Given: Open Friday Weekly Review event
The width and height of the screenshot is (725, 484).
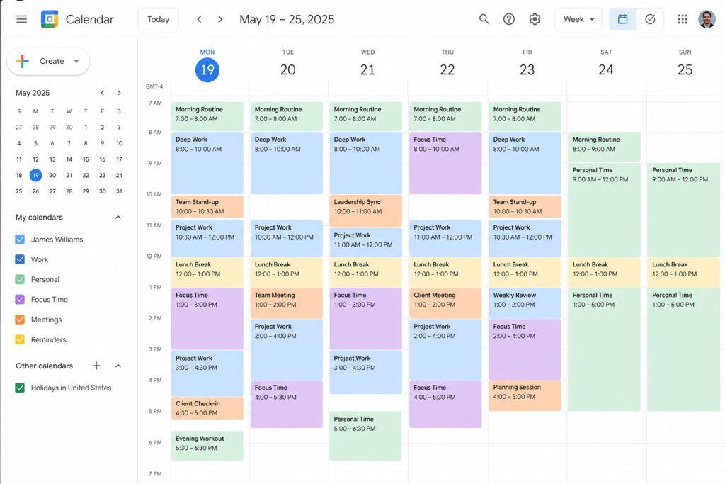Looking at the screenshot, I should coord(525,303).
